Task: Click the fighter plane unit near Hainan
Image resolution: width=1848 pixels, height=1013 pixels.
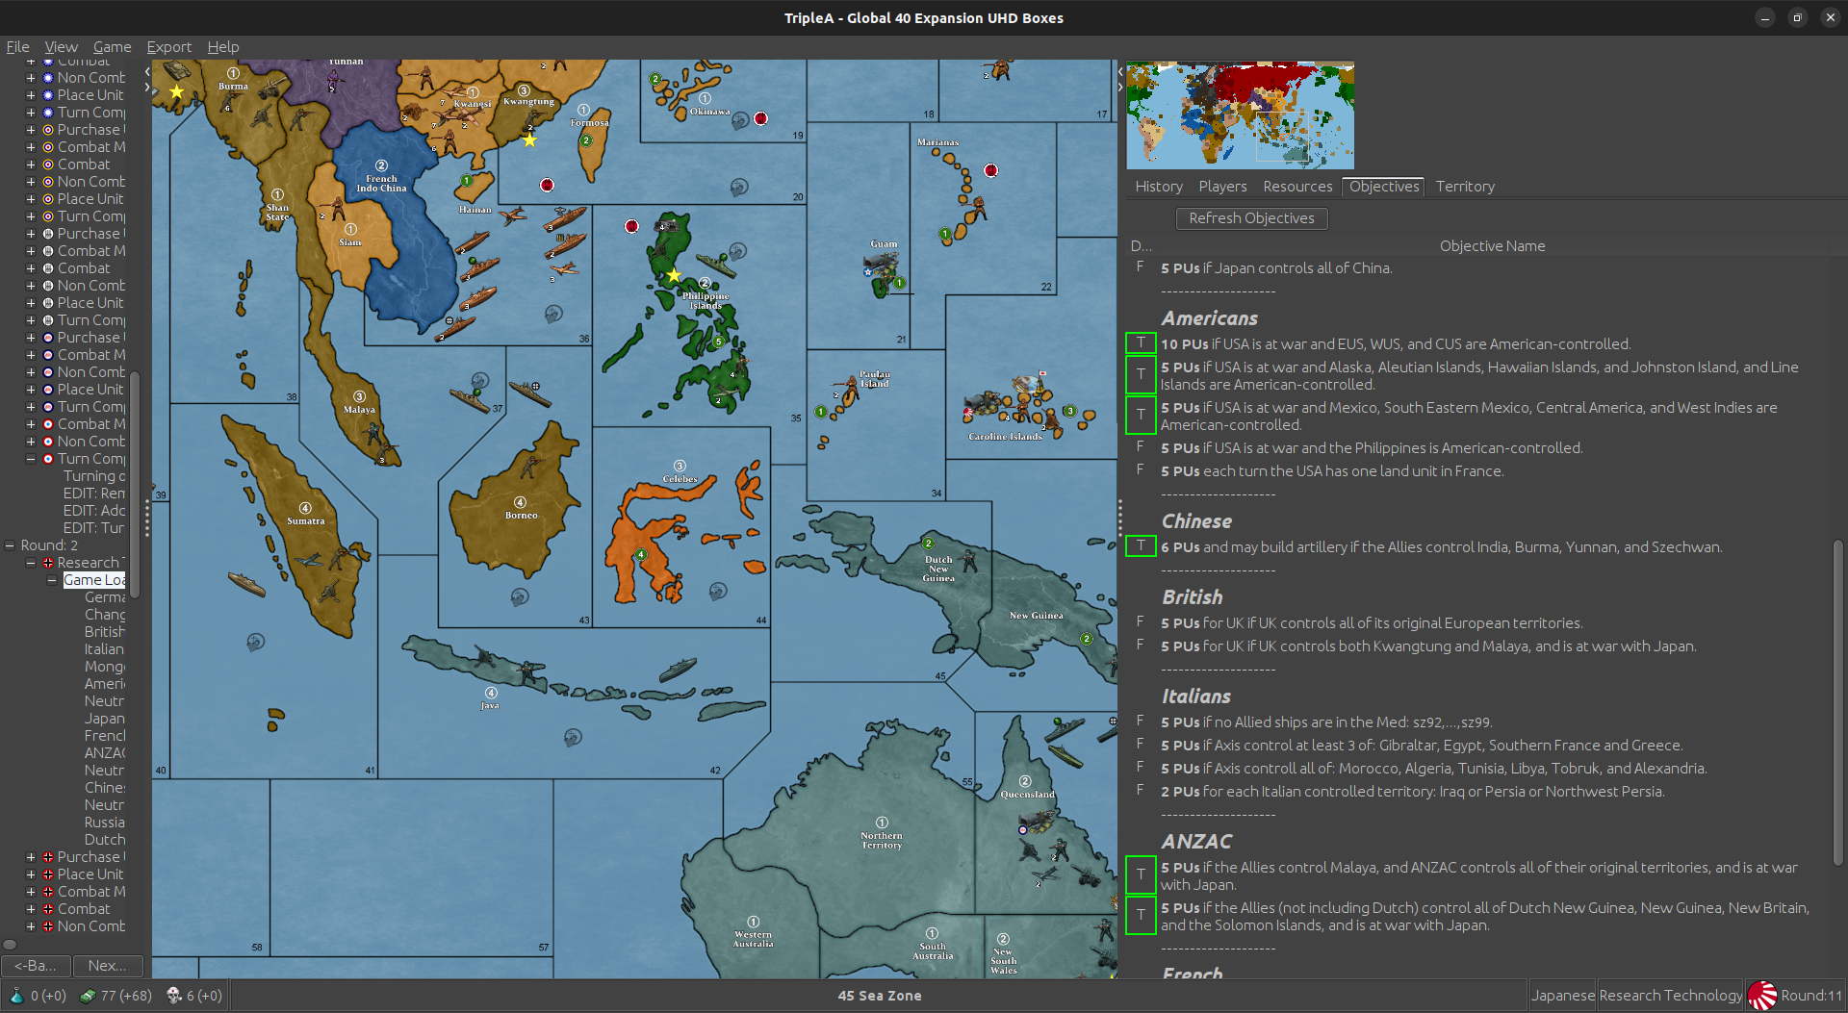Action: 513,215
